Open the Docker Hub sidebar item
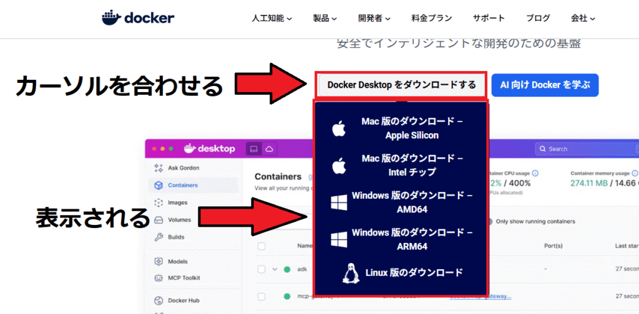This screenshot has height=314, width=639. [183, 300]
